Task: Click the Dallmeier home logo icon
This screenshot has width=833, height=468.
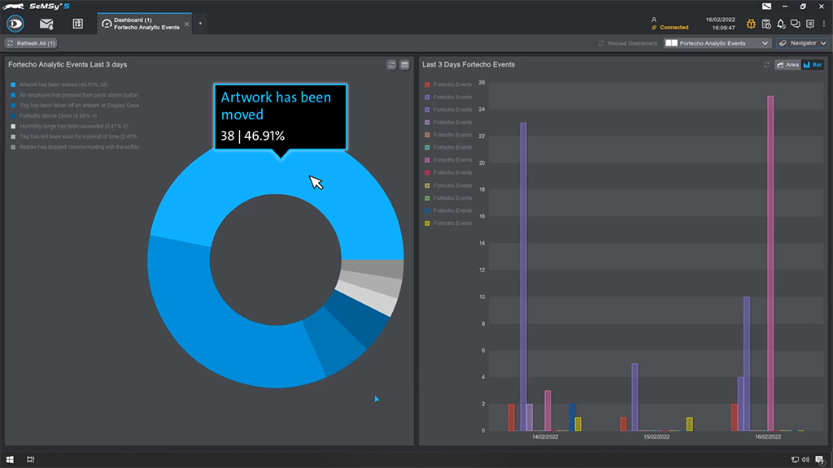Action: (x=15, y=24)
